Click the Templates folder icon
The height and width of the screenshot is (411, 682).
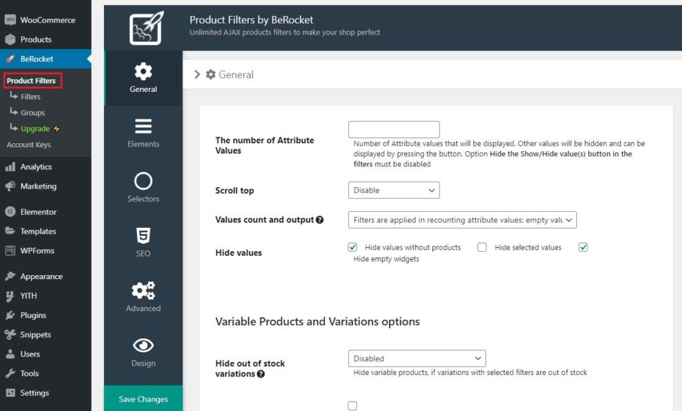(x=10, y=231)
